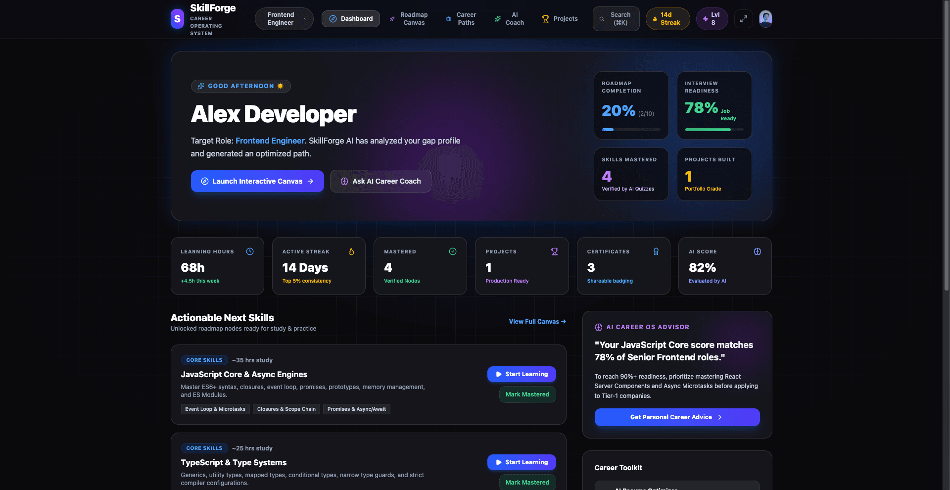Viewport: 950px width, 490px height.
Task: Mark TypeScript & Type Systems as mastered
Action: [x=527, y=482]
